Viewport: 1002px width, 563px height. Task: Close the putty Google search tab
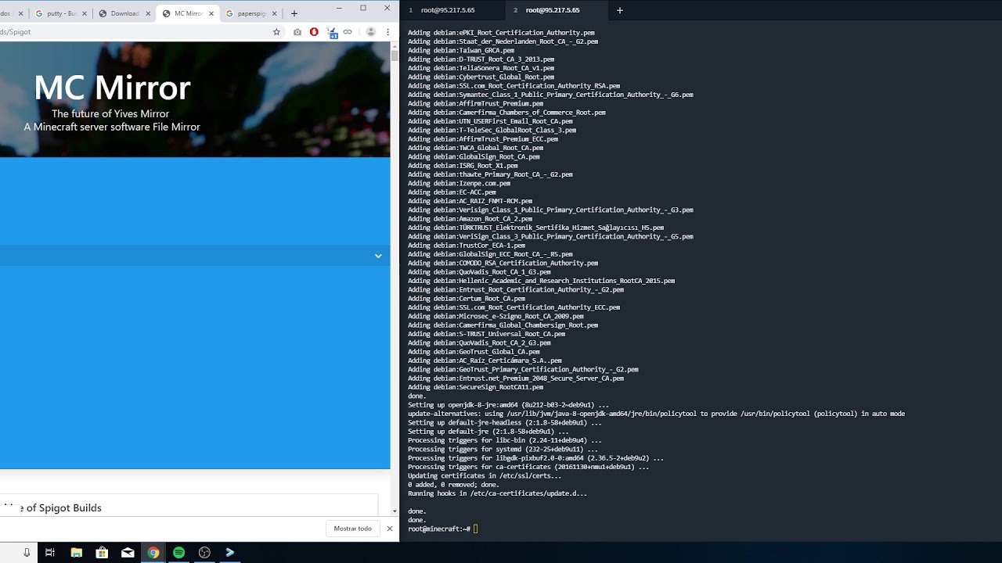(x=84, y=13)
